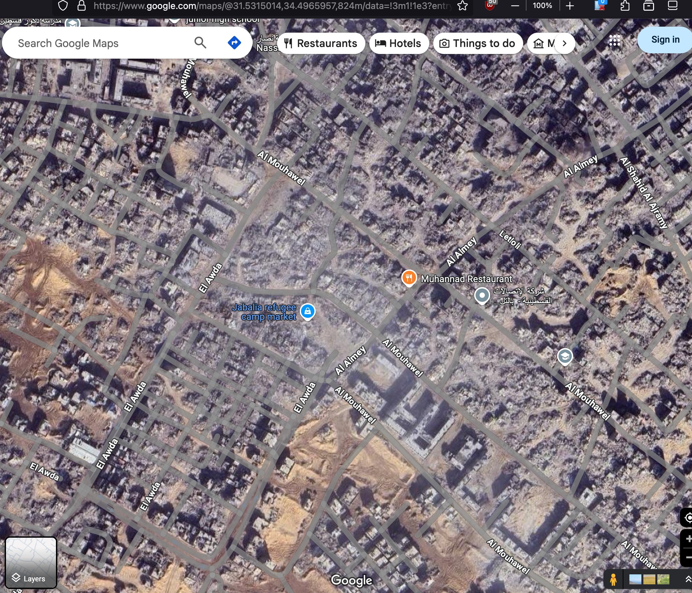
Task: Click the graduation cap school marker
Action: click(x=565, y=356)
